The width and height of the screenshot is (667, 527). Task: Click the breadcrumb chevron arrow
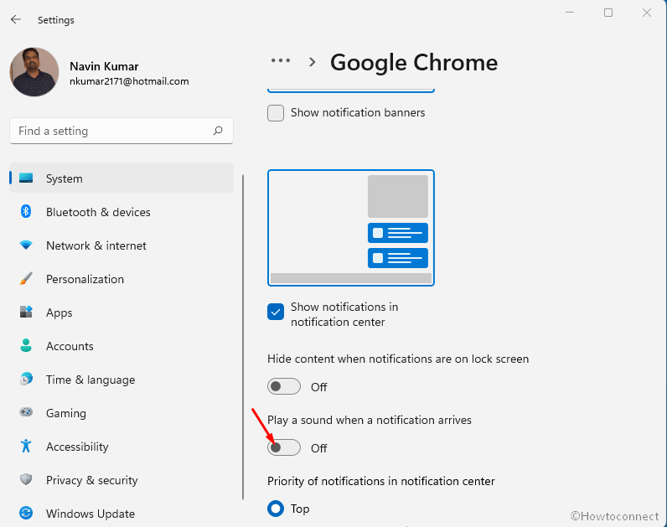[313, 63]
